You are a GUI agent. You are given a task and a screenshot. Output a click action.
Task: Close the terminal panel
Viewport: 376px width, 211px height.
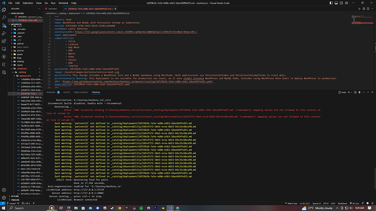pos(372,92)
